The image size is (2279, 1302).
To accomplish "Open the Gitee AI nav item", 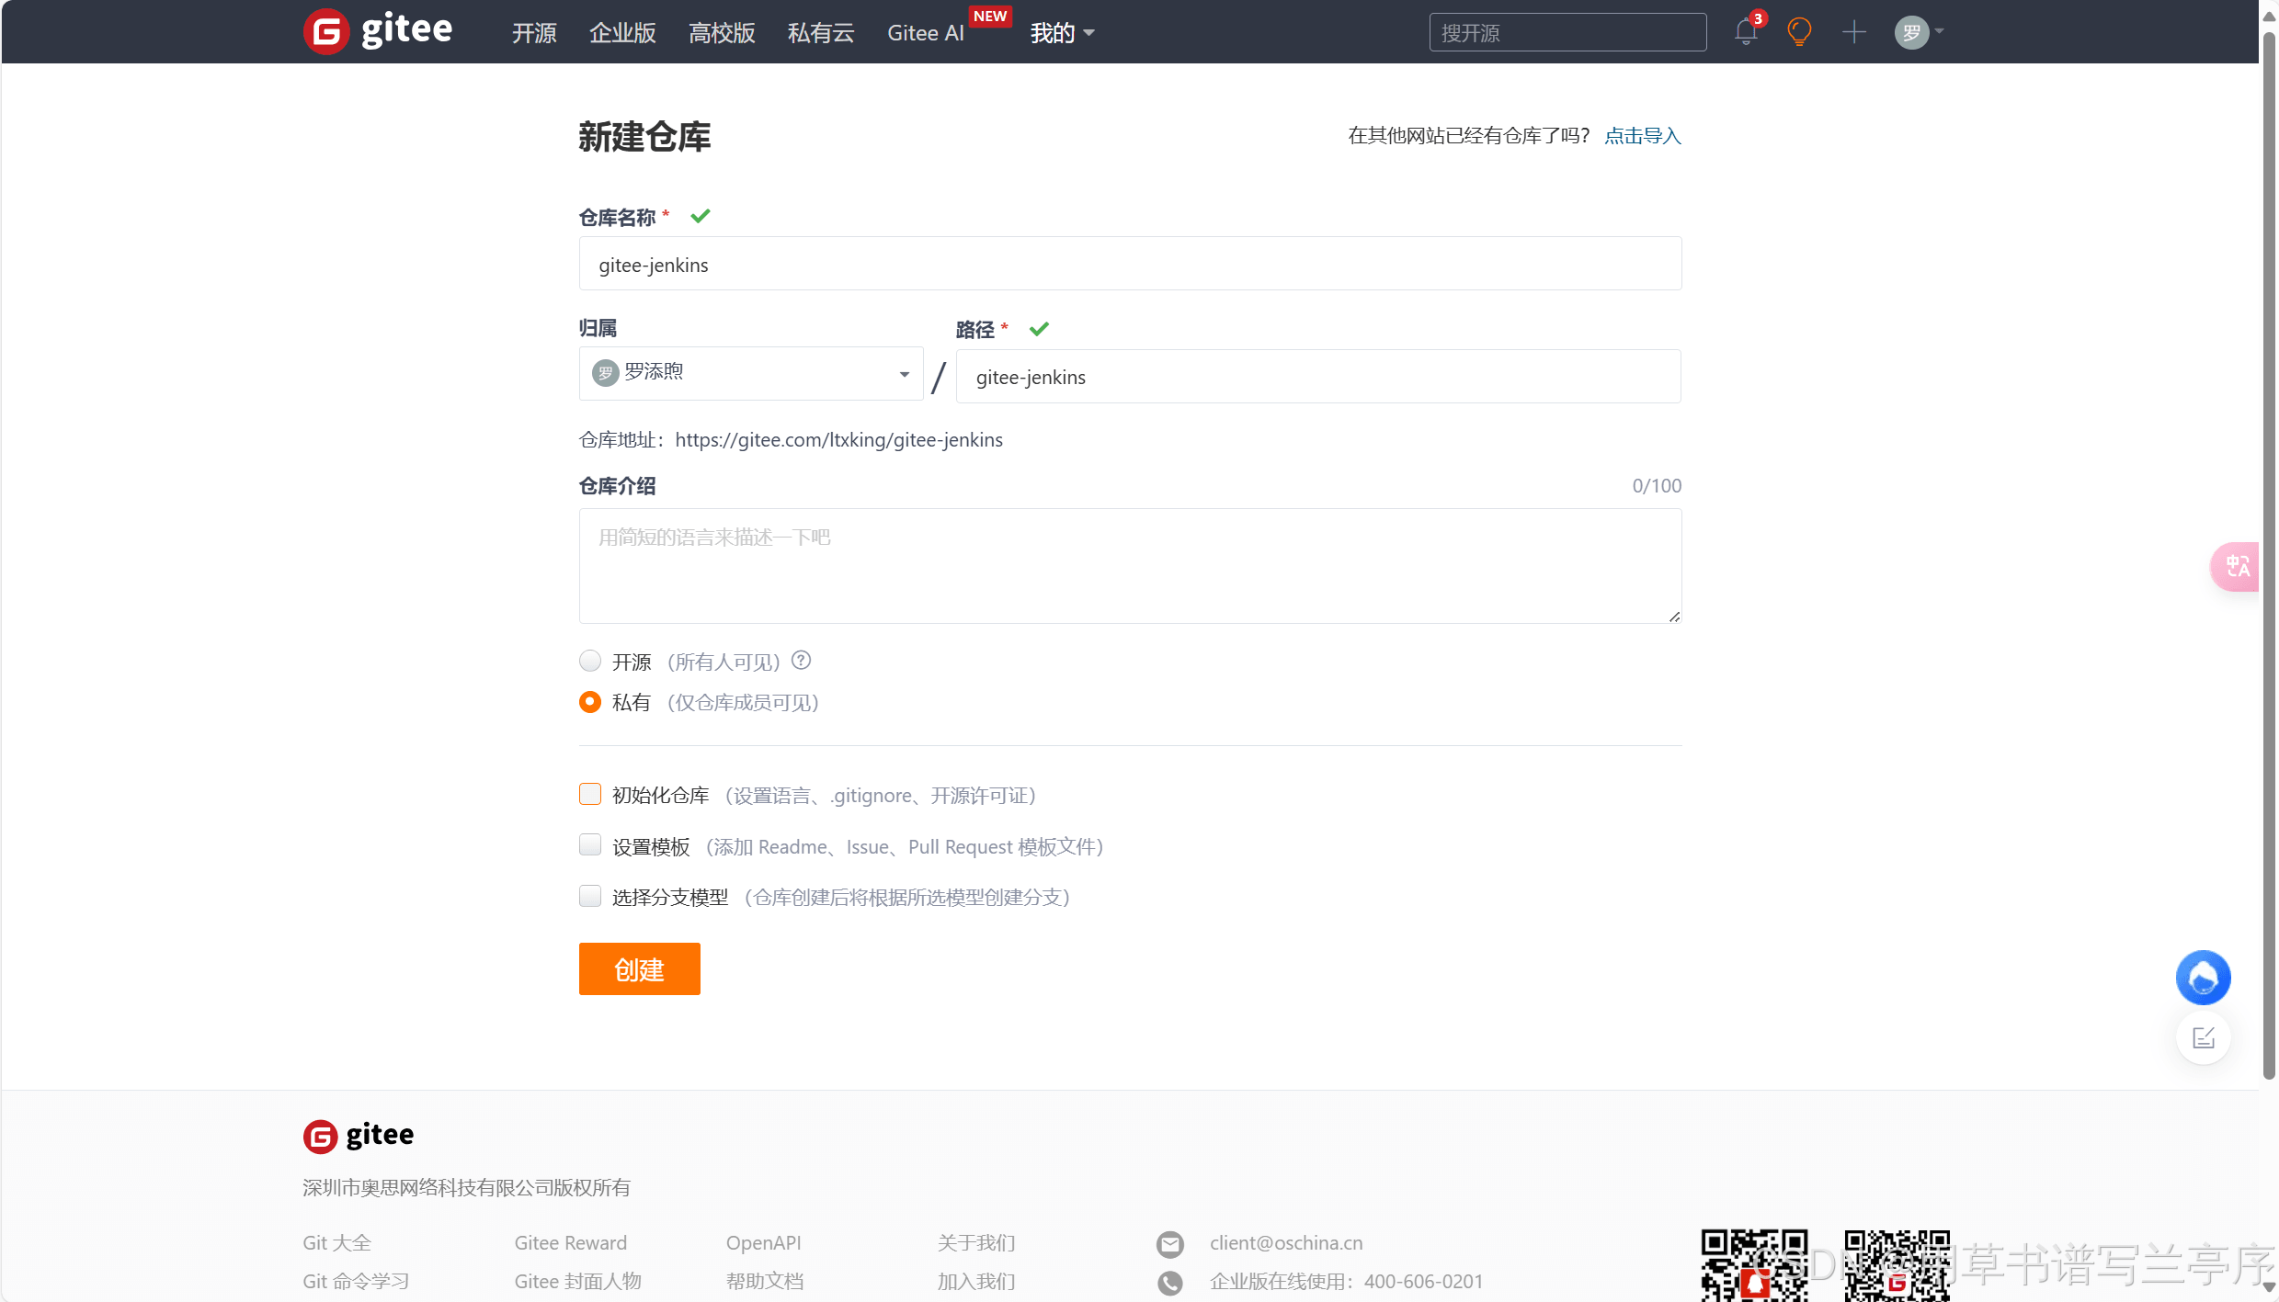I will [926, 33].
